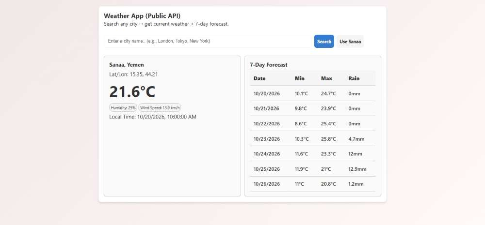Click the blue Search button
This screenshot has height=225, width=485.
click(324, 41)
